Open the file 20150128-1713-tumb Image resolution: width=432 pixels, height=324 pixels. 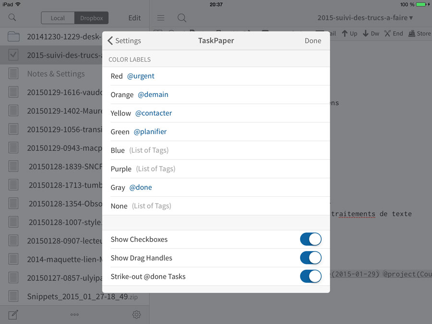pyautogui.click(x=51, y=185)
